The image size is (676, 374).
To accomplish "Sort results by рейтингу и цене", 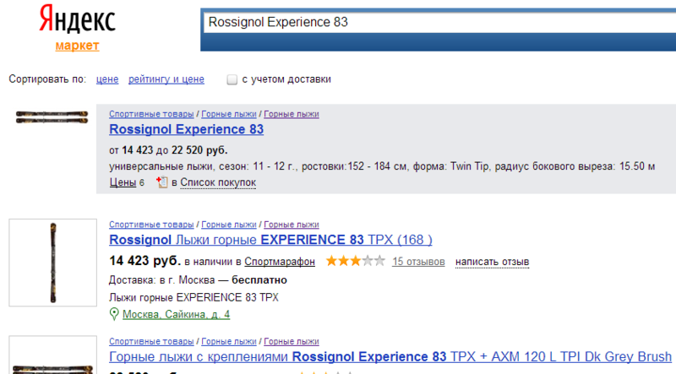I will click(x=166, y=79).
